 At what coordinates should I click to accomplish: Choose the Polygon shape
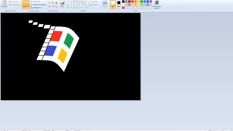point(82,2)
